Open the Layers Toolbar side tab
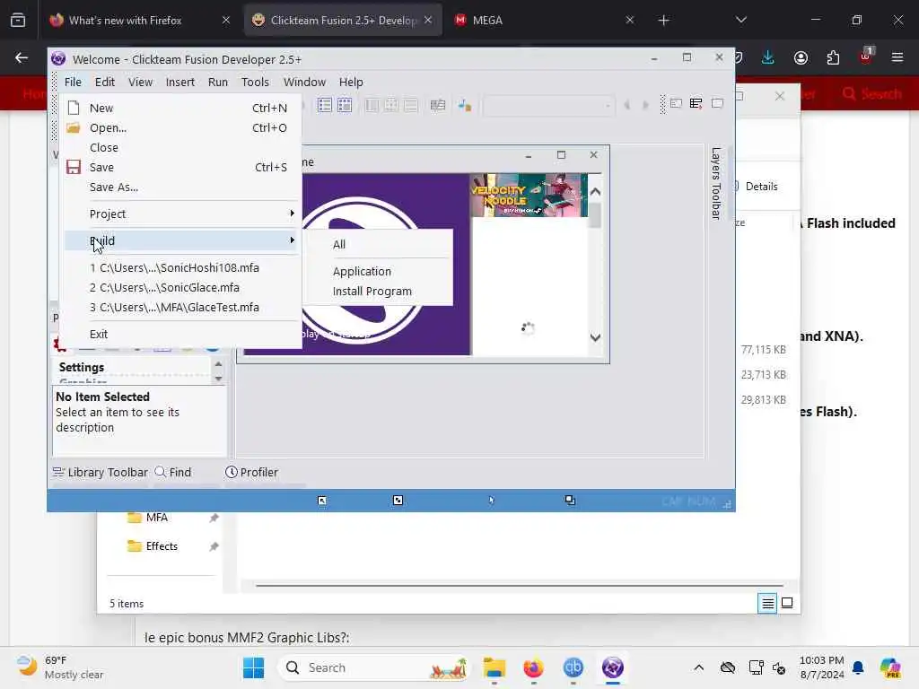The width and height of the screenshot is (919, 689). coord(715,183)
